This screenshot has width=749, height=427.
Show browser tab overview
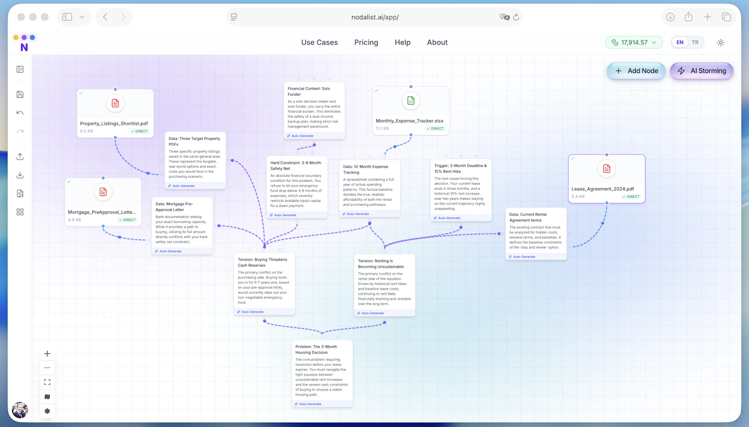pos(726,17)
